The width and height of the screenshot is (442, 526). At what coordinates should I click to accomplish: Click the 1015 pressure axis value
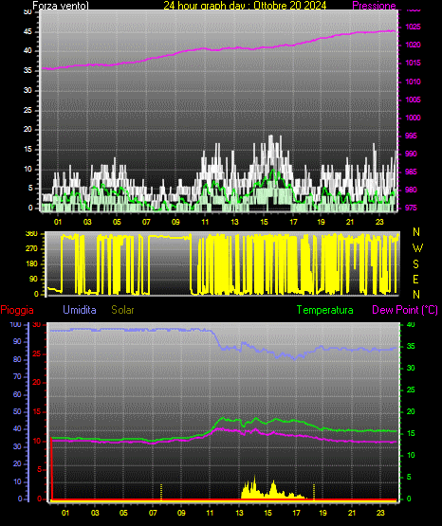coord(414,63)
